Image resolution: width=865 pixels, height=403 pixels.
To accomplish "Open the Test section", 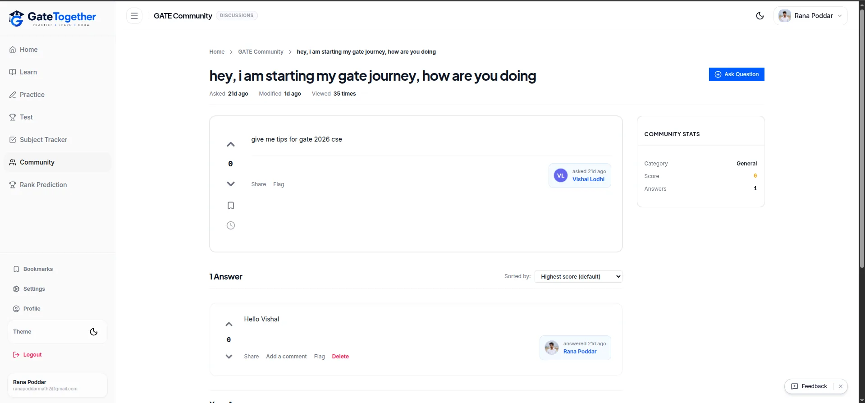I will click(57, 117).
